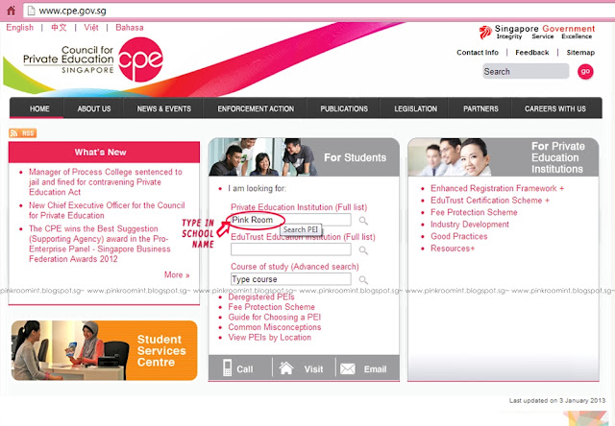Open Private Education Institution (Full list) link
The image size is (615, 426).
[x=299, y=207]
